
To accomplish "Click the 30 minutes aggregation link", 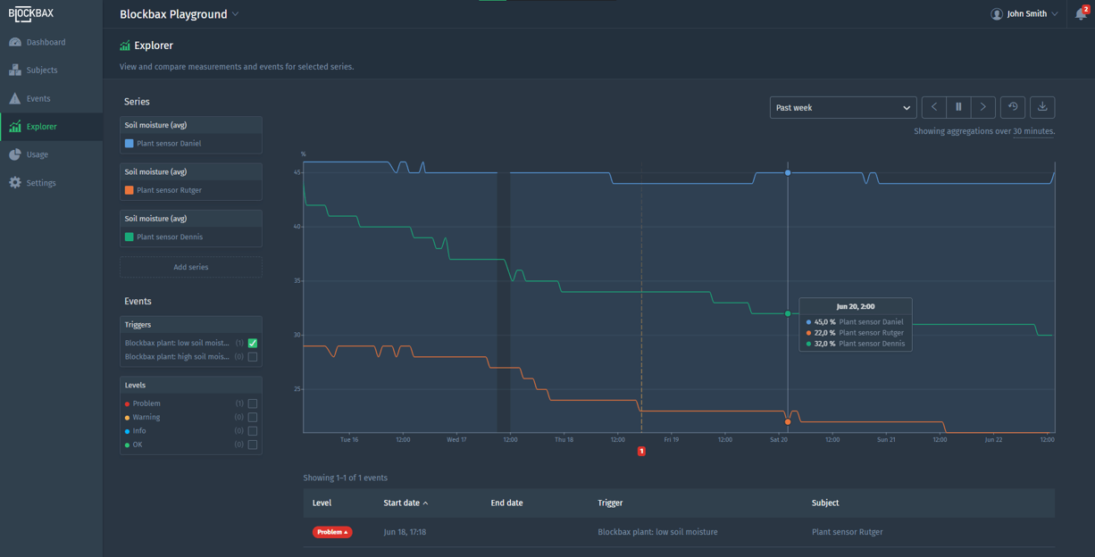I will (1028, 130).
